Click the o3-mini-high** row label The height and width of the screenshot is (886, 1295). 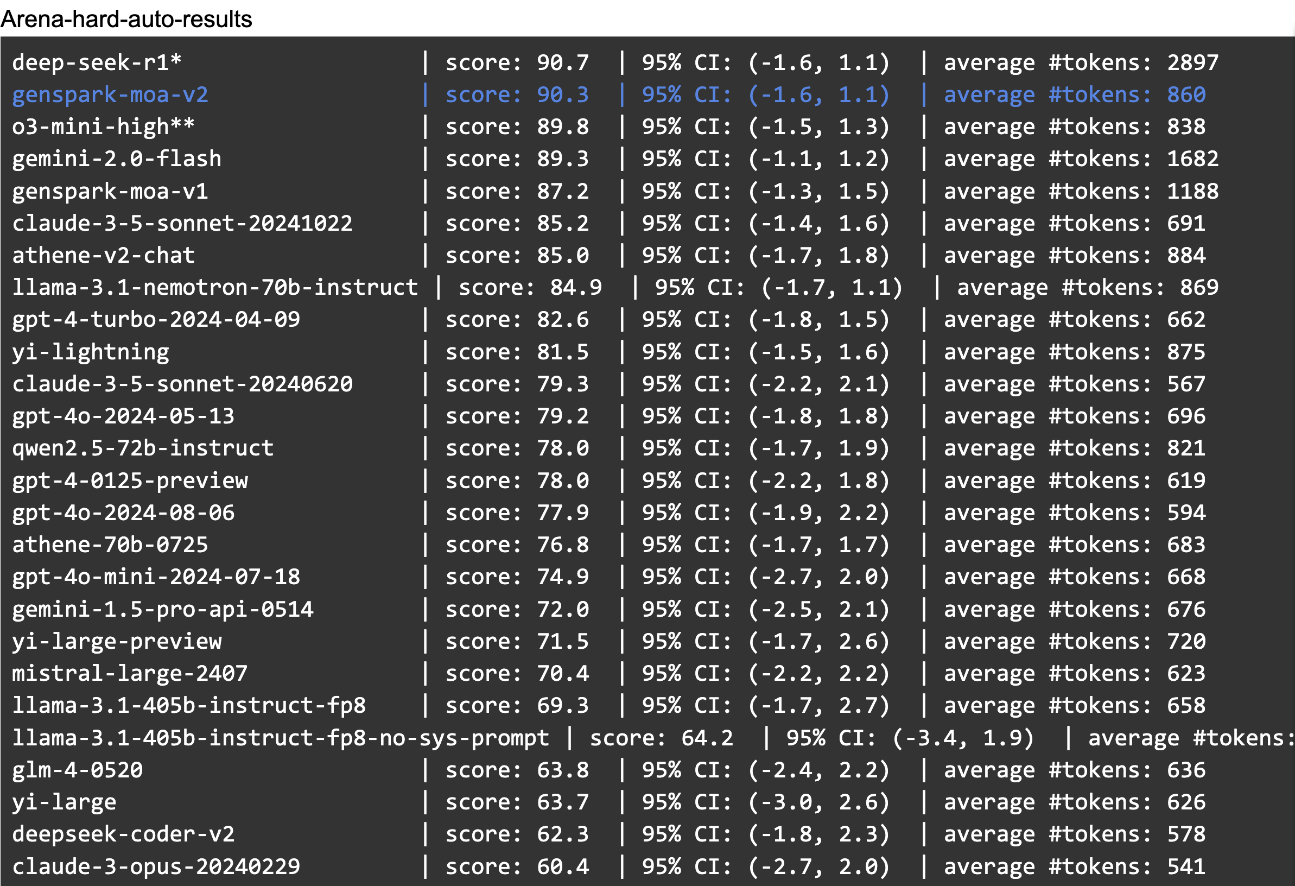104,126
